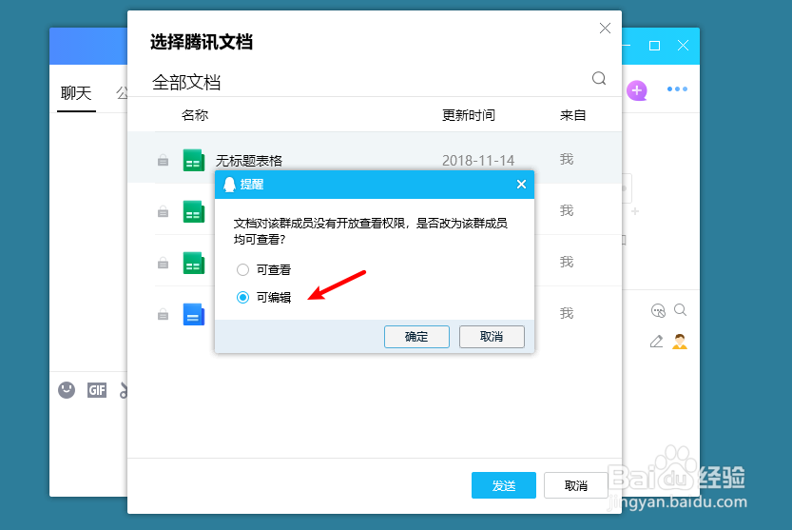Click the blue 发送 button

[x=504, y=485]
